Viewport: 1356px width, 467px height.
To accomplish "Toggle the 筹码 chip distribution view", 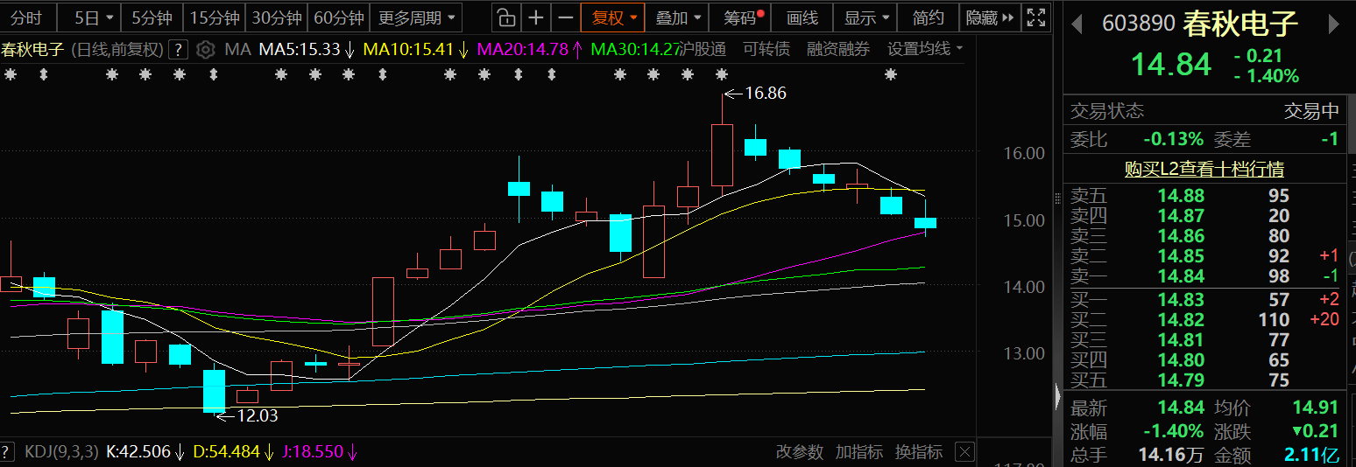I will coord(744,17).
